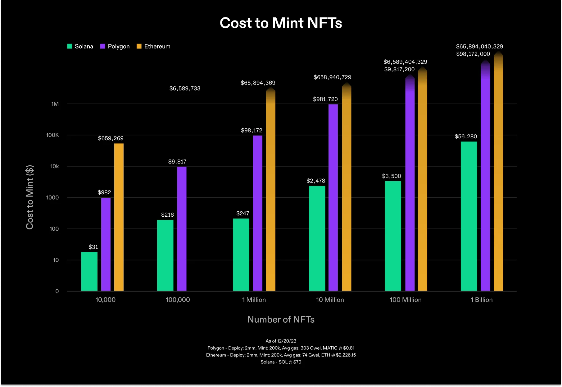The width and height of the screenshot is (562, 387).
Task: Click the 10,000 x-axis category label
Action: click(x=105, y=300)
